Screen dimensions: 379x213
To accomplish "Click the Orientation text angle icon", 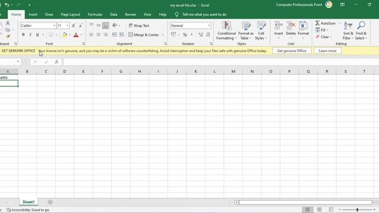I will [114, 25].
